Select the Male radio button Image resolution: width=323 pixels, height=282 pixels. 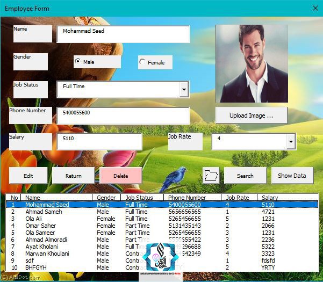78,62
